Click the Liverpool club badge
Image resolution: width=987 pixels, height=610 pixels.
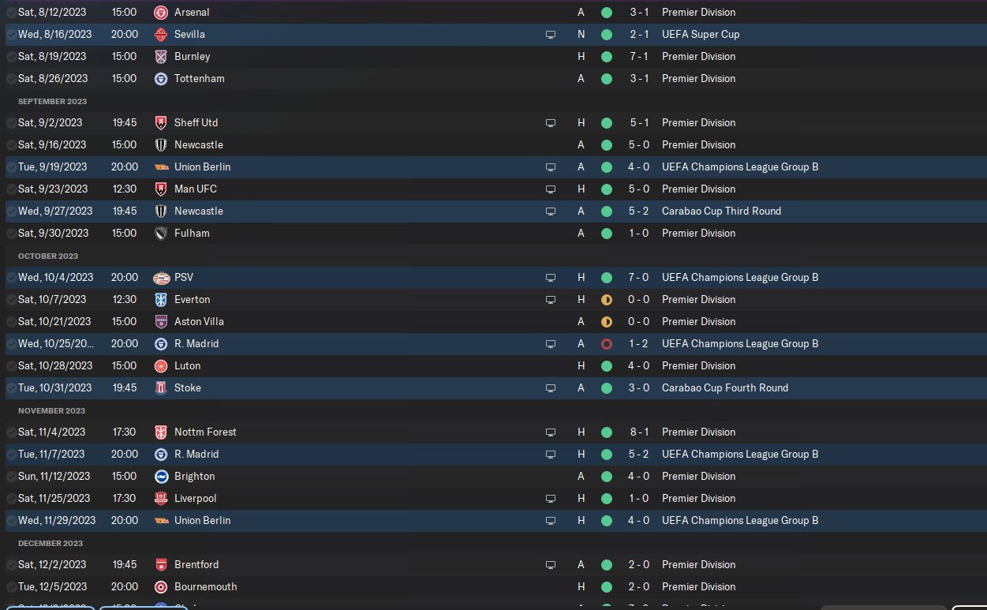[161, 499]
